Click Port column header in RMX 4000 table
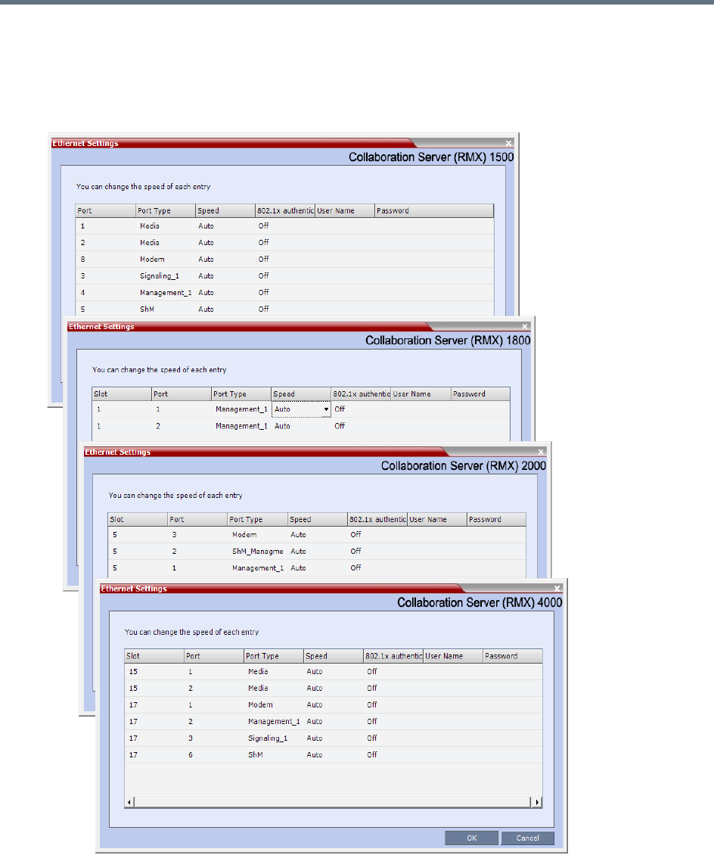The height and width of the screenshot is (855, 714). [x=214, y=656]
